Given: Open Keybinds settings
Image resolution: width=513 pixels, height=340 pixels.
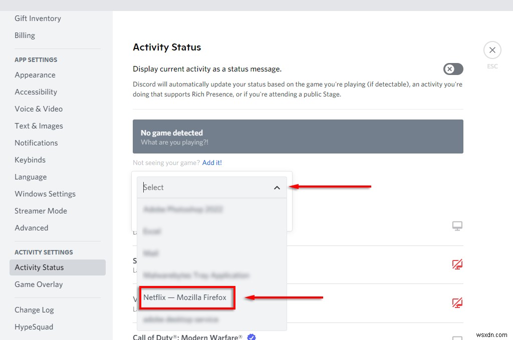Looking at the screenshot, I should [30, 159].
